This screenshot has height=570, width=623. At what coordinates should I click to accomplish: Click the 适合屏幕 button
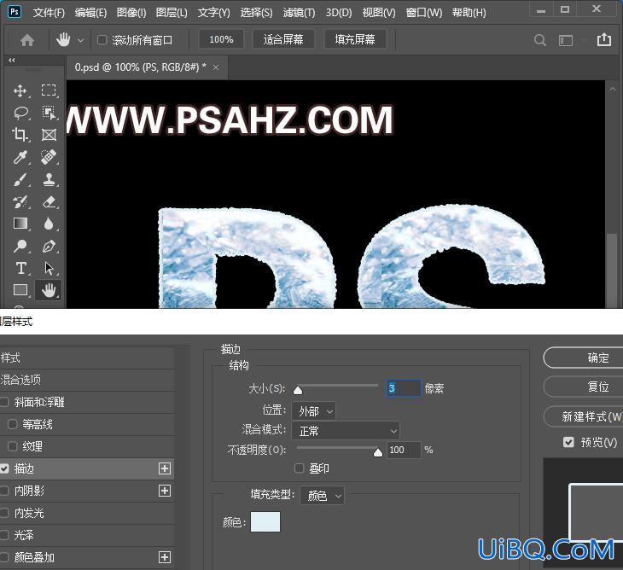tap(283, 39)
